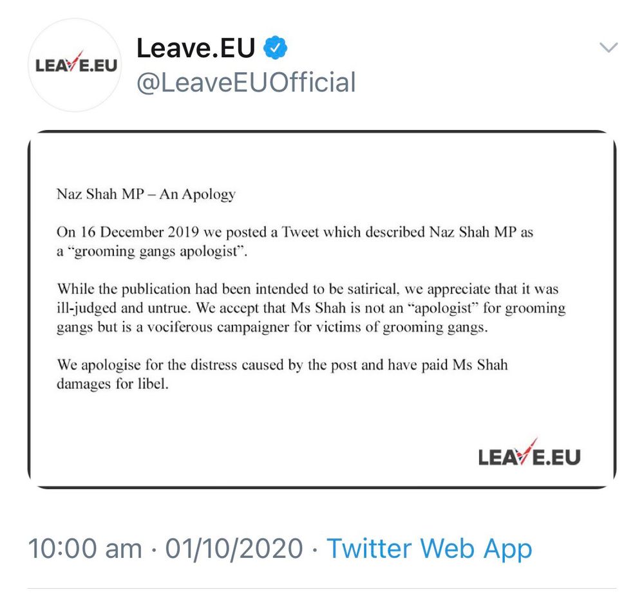Open the apology statement image
The height and width of the screenshot is (594, 644).
322,310
